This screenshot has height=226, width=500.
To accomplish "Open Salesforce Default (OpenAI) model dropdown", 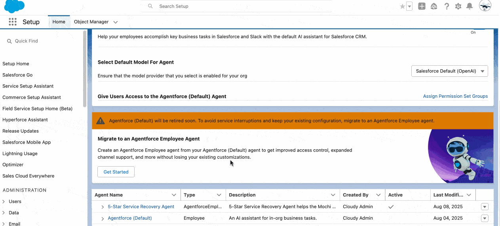I will coord(450,71).
